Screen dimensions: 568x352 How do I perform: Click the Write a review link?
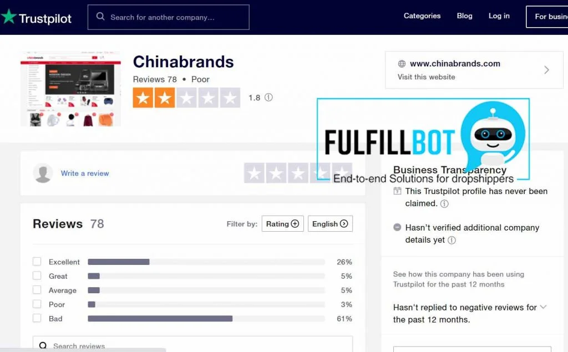click(85, 174)
